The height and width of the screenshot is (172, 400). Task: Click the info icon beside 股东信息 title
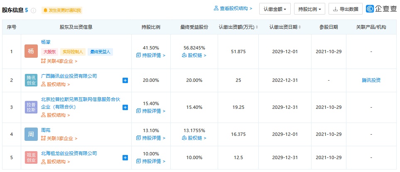[33, 10]
